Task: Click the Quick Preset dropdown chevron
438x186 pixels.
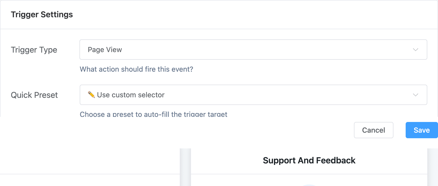Action: (415, 95)
